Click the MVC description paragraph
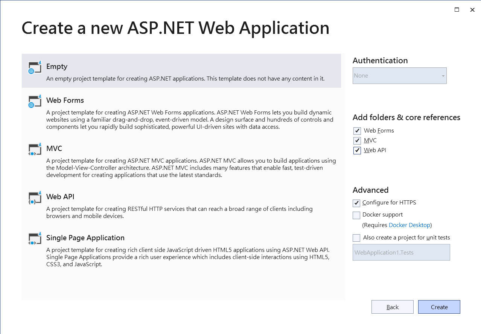Image resolution: width=481 pixels, height=334 pixels. (x=191, y=168)
